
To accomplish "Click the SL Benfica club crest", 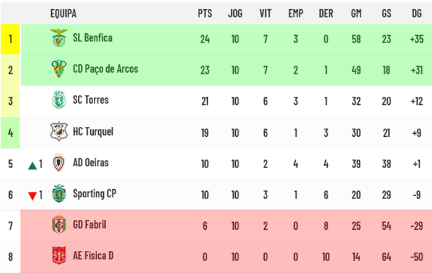I will point(59,38).
